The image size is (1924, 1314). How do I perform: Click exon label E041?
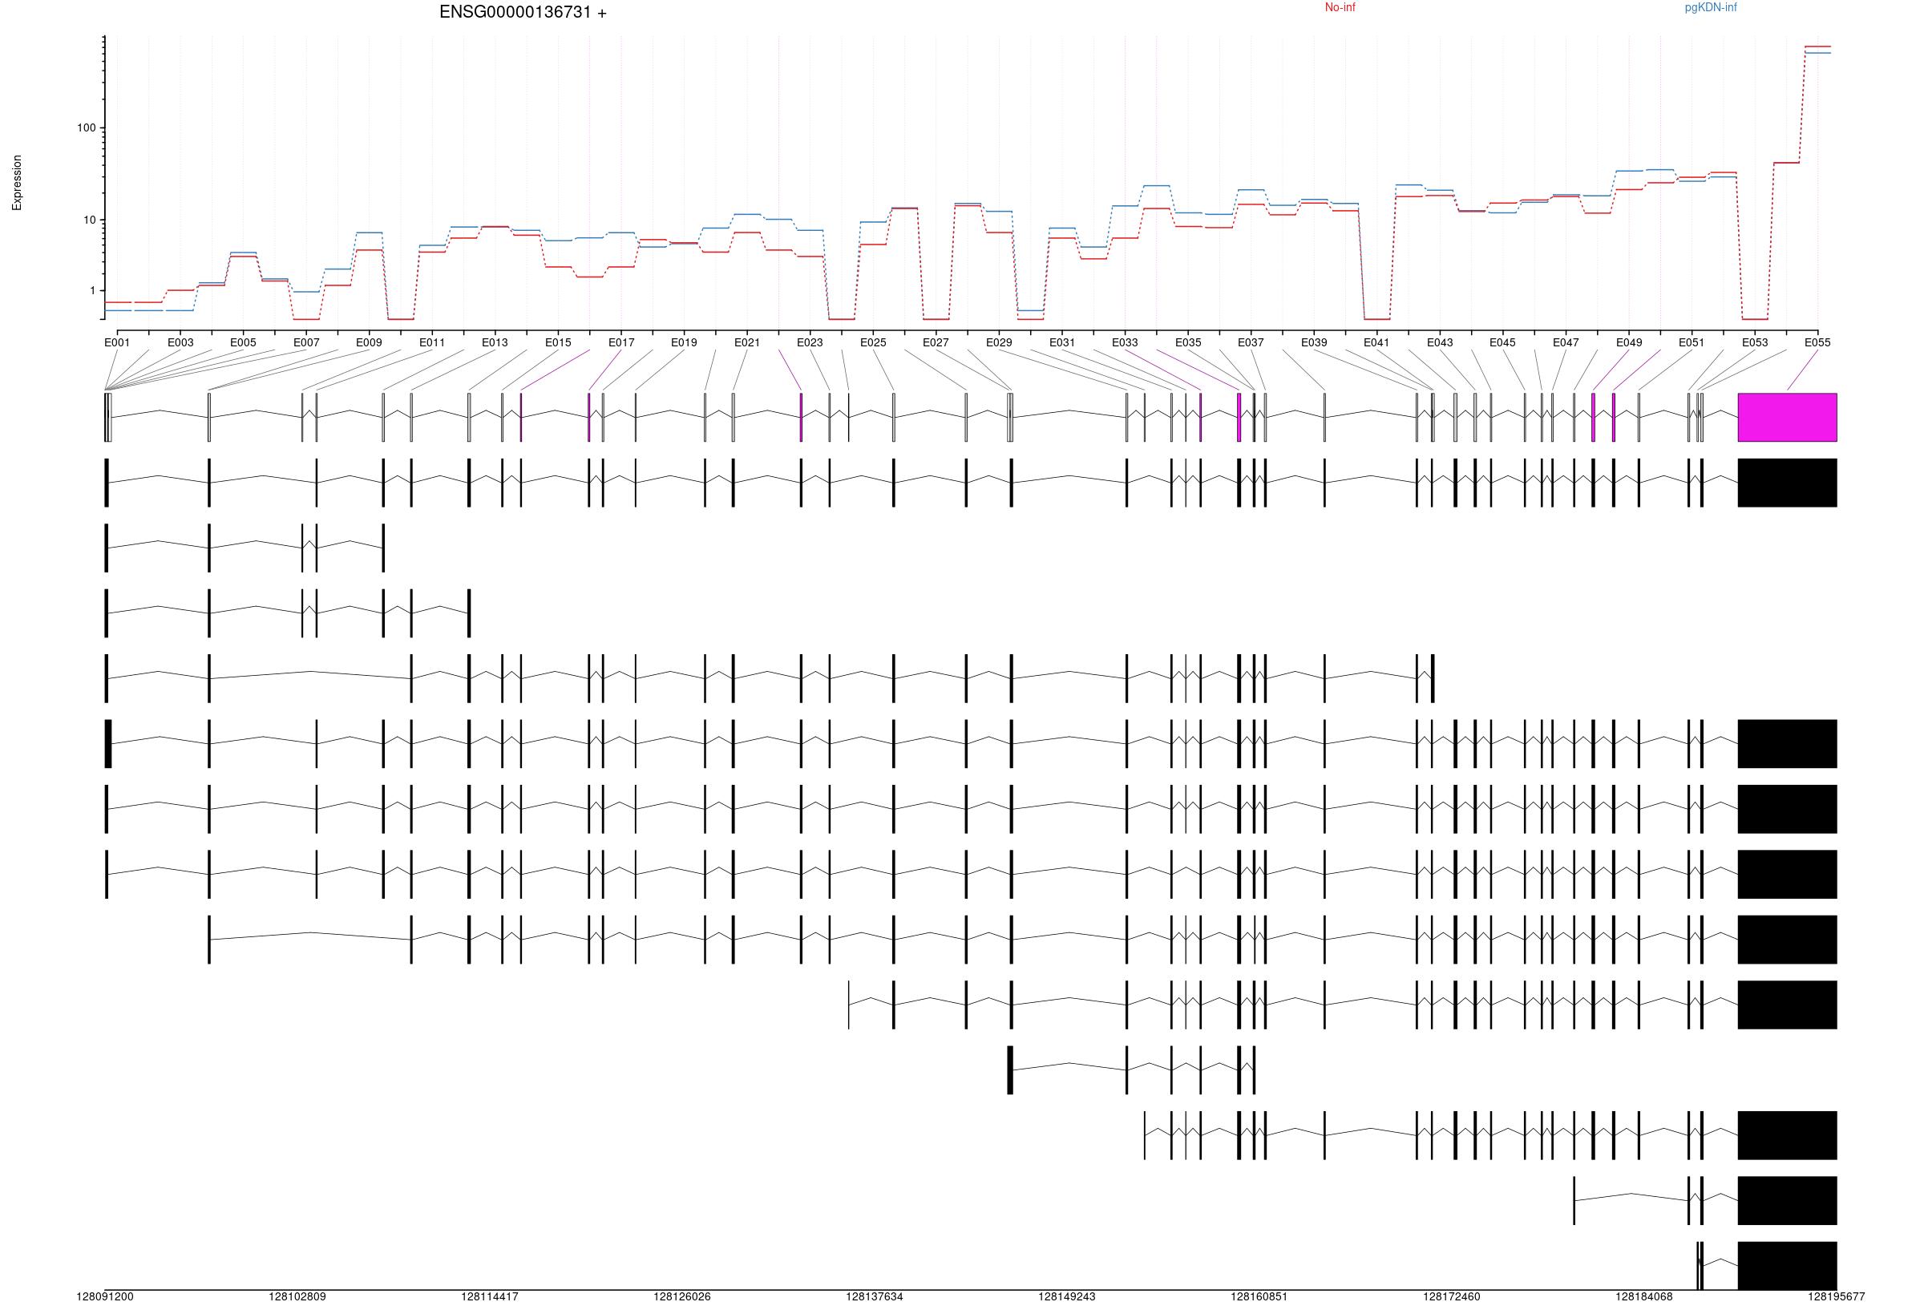pyautogui.click(x=1376, y=342)
